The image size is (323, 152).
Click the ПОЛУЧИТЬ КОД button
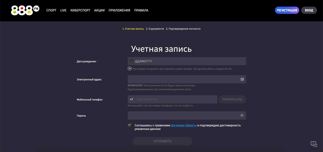232,99
